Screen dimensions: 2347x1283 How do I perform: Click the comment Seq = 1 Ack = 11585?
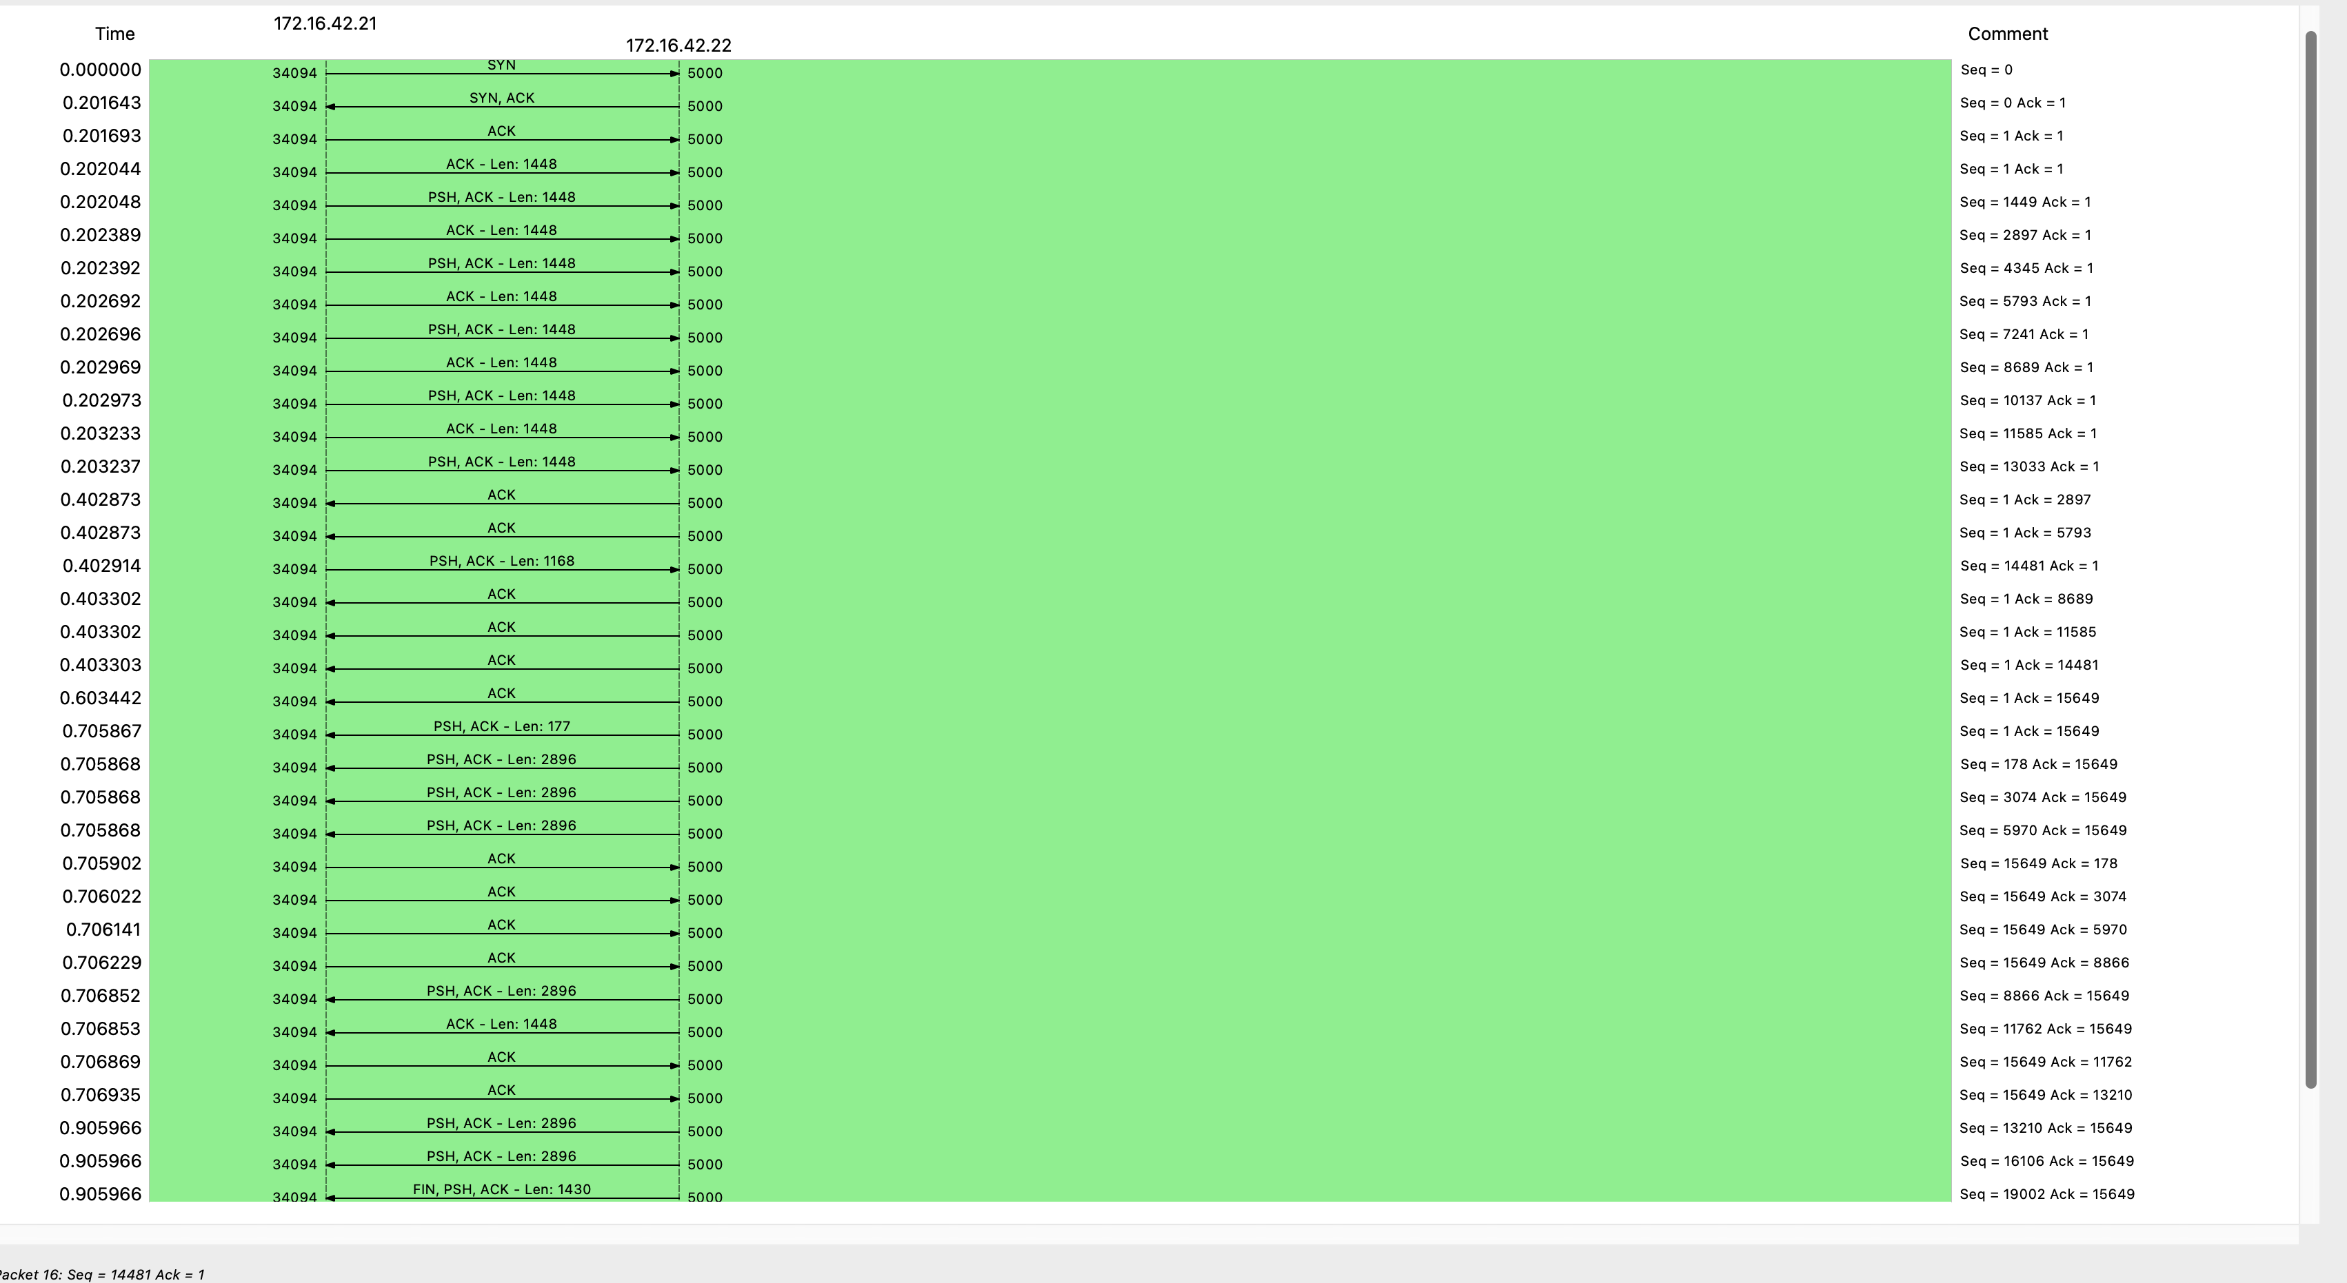point(2027,632)
